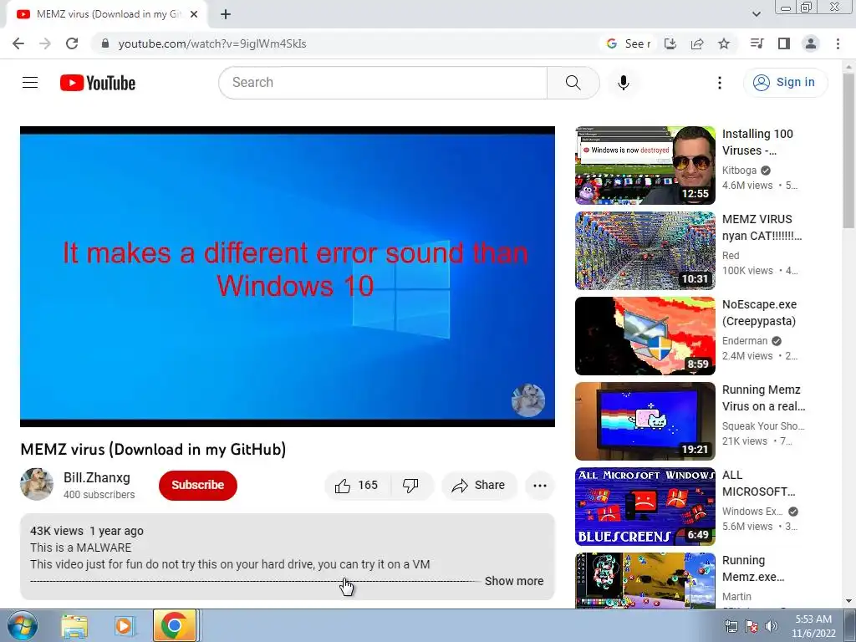
Task: Click the network tray icon
Action: [731, 626]
